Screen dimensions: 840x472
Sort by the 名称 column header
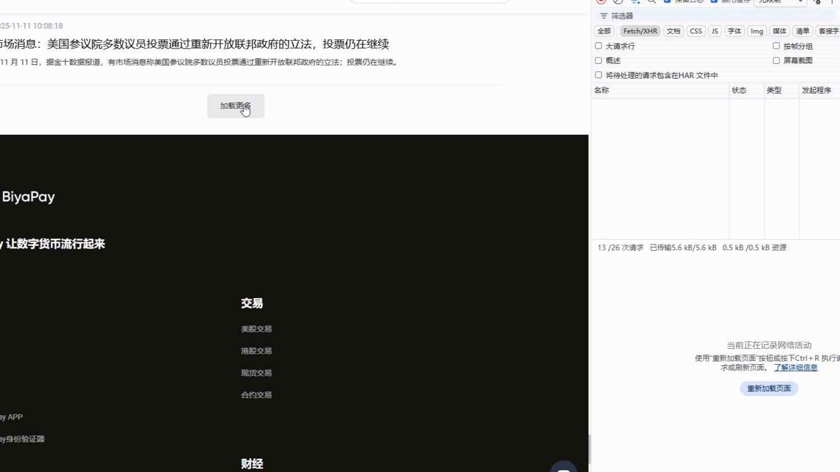pos(660,90)
